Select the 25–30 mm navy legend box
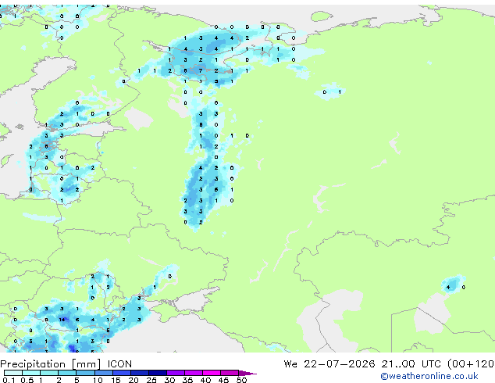495x383 pixels. tap(157, 373)
